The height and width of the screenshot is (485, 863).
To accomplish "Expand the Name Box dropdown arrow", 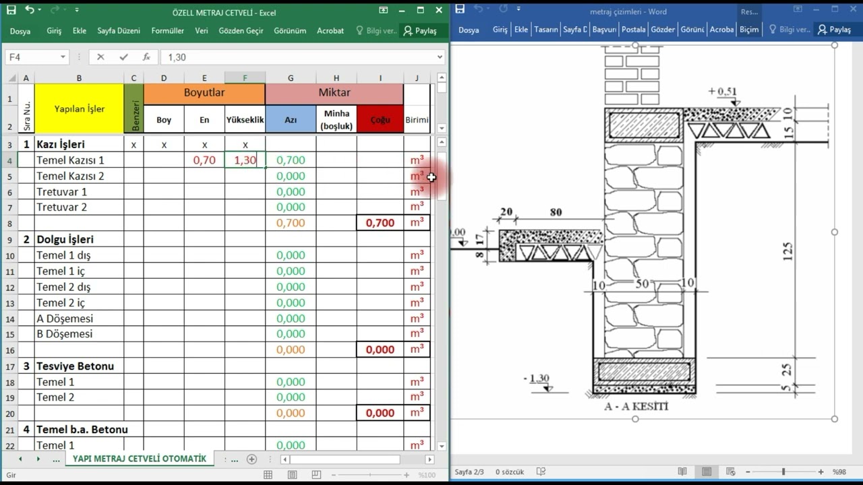I will pos(63,57).
